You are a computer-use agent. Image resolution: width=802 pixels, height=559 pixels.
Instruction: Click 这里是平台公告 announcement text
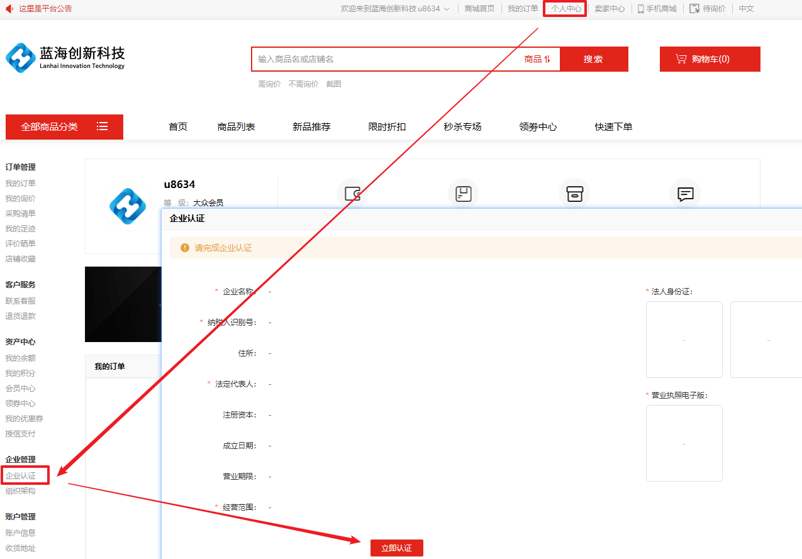pyautogui.click(x=45, y=9)
